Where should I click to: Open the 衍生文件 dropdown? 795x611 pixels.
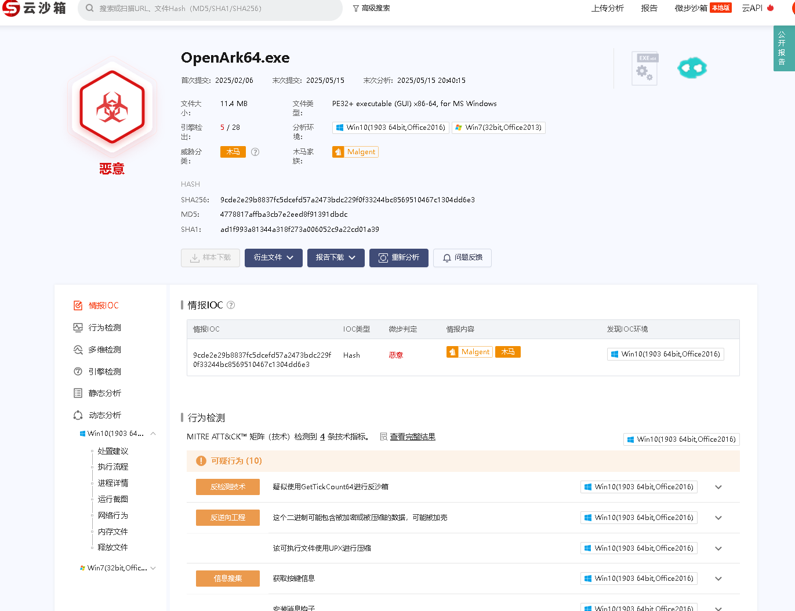click(274, 258)
